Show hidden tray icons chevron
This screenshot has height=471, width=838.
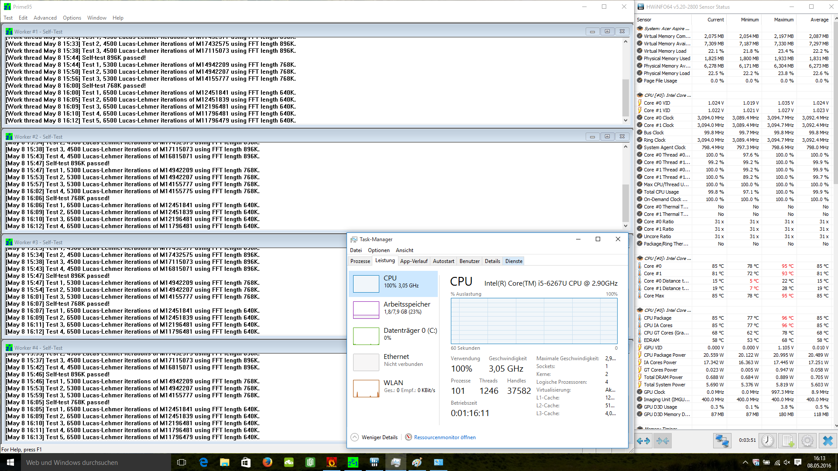(745, 462)
